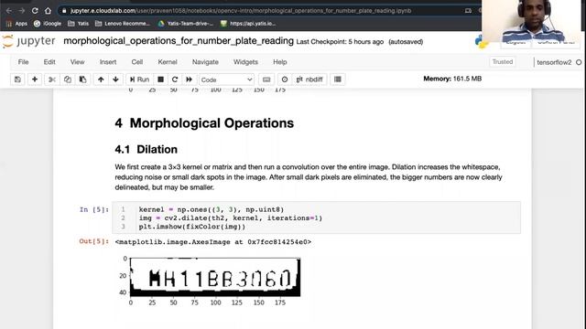Open the File menu
The height and width of the screenshot is (329, 586).
coord(23,62)
